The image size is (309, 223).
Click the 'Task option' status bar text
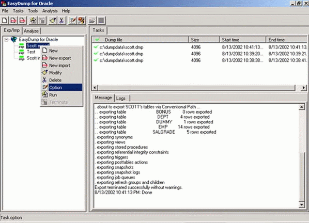coord(11,218)
